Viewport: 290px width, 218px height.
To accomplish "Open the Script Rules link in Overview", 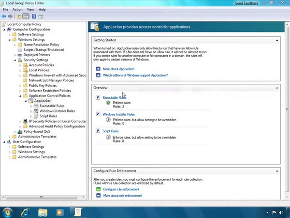I will point(110,131).
